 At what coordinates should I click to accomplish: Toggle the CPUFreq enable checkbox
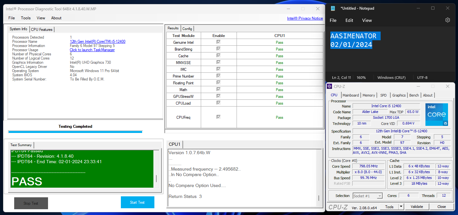coord(219,117)
